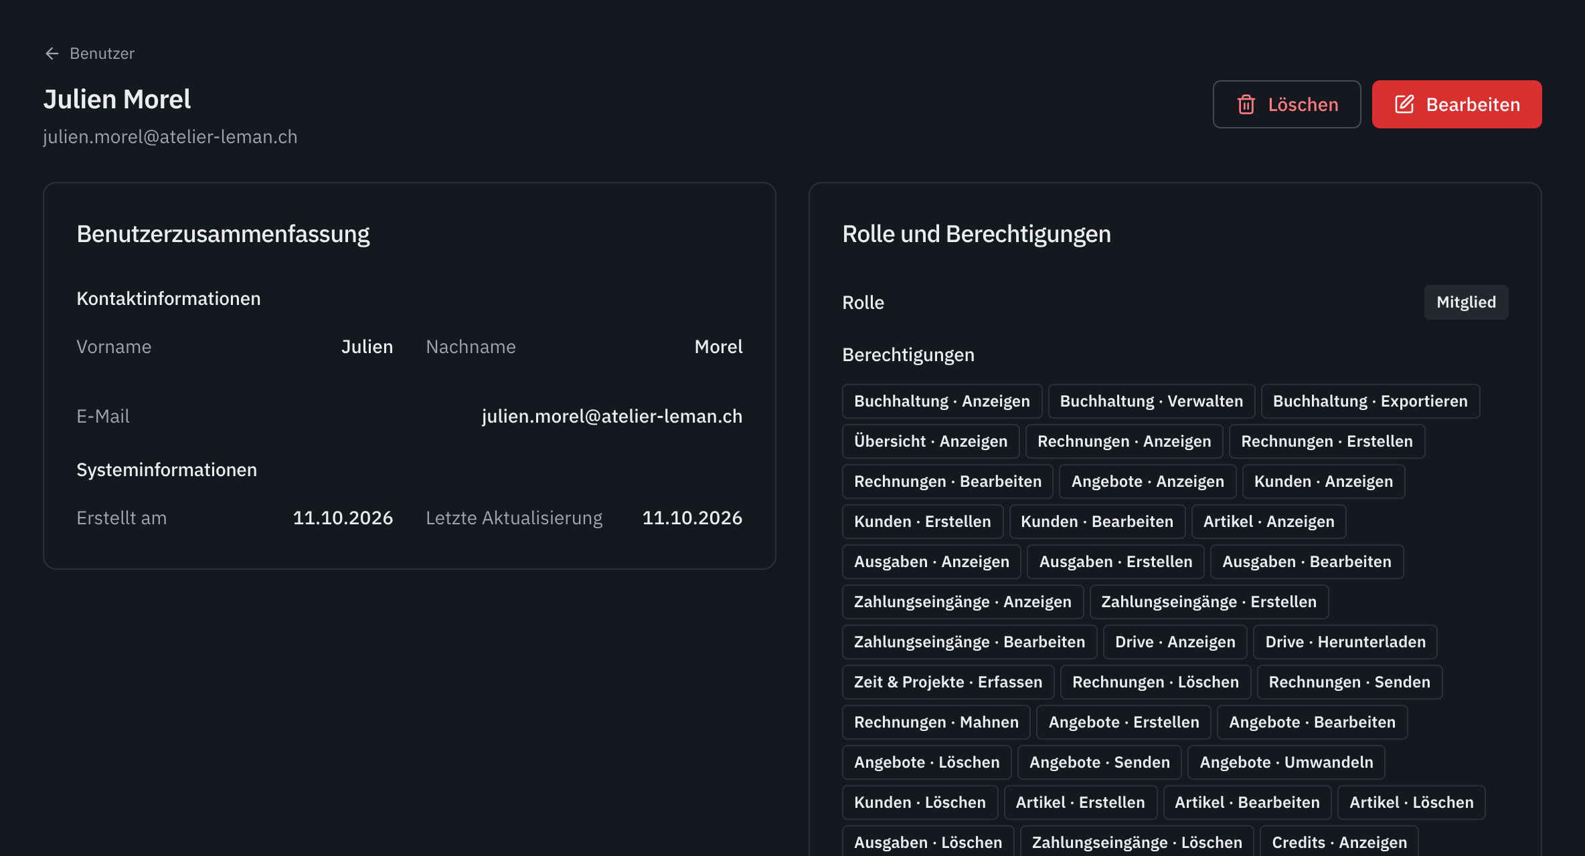1585x856 pixels.
Task: Click the Rechnungen · Senden permission tag
Action: [1349, 682]
